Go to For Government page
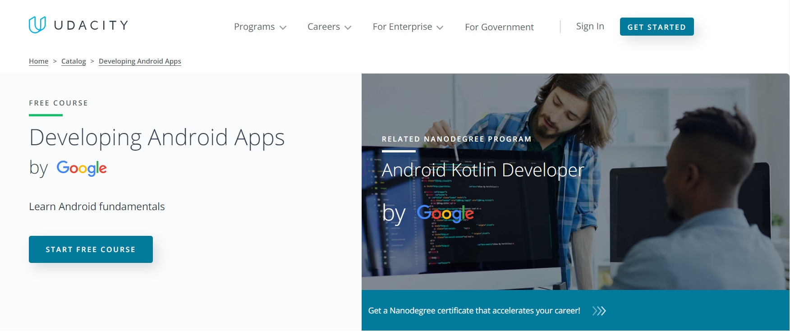The height and width of the screenshot is (331, 790). (x=499, y=27)
